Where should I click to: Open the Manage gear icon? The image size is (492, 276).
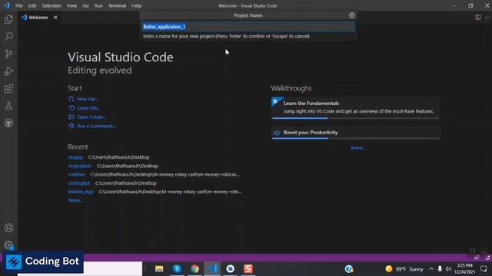pyautogui.click(x=8, y=245)
